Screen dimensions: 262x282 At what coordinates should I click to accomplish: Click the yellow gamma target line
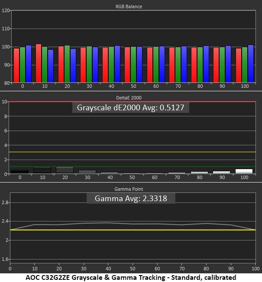133,230
